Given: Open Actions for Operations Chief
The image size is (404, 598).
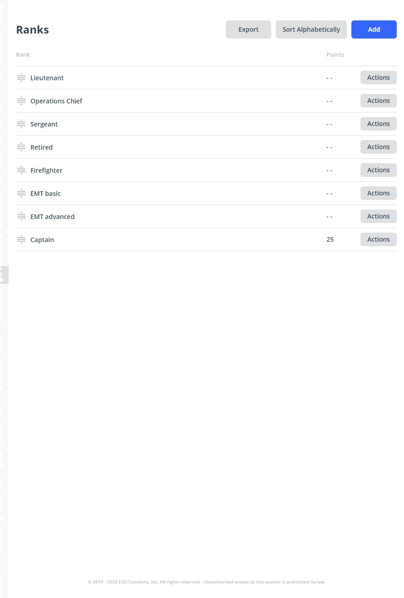Looking at the screenshot, I should (x=378, y=101).
